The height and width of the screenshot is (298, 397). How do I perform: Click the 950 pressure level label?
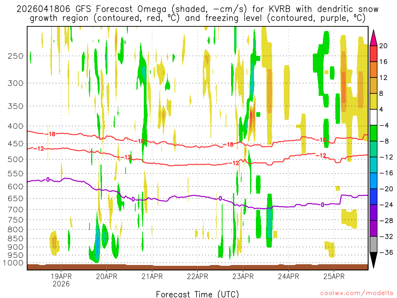point(16,255)
